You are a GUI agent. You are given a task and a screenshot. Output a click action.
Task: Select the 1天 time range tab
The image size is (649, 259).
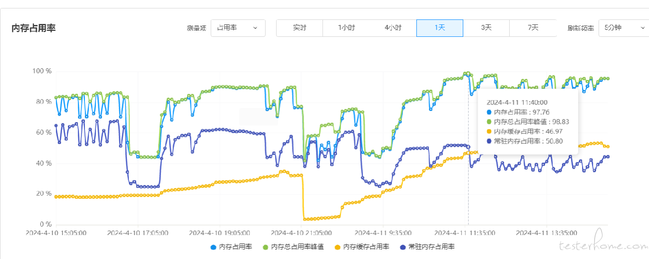(x=440, y=28)
